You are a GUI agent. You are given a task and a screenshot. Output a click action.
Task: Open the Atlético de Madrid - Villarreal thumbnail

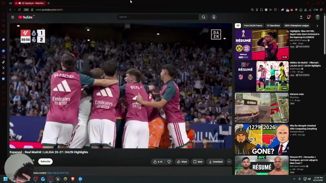262,76
